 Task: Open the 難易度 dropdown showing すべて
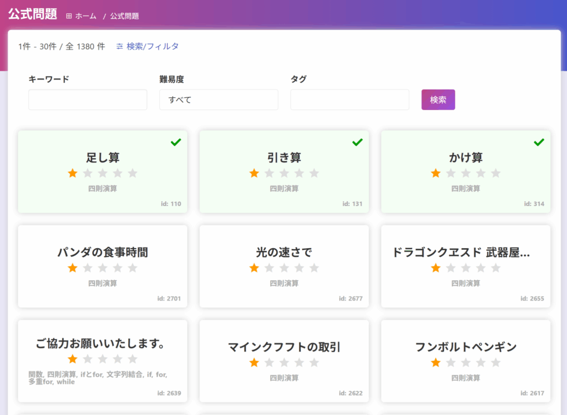point(219,100)
